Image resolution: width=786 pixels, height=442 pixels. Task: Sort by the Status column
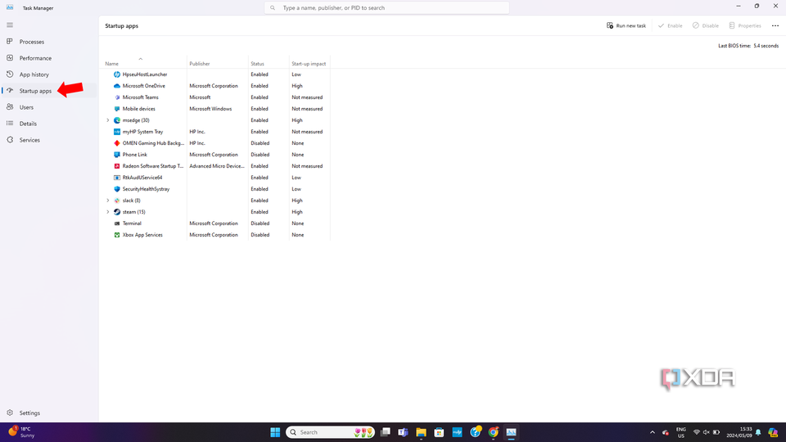[257, 64]
